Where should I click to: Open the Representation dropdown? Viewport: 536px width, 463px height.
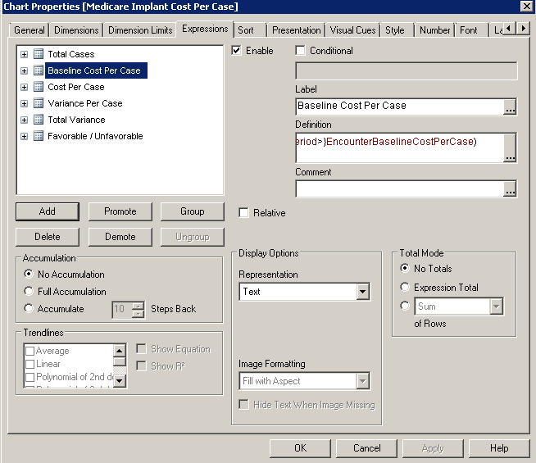click(363, 292)
